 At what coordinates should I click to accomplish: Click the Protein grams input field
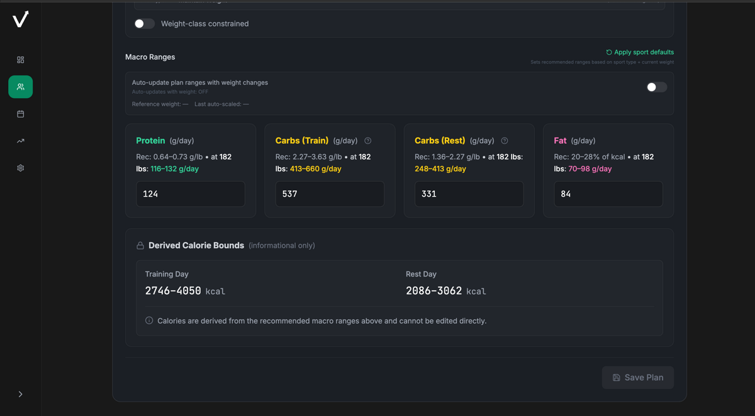click(x=191, y=194)
